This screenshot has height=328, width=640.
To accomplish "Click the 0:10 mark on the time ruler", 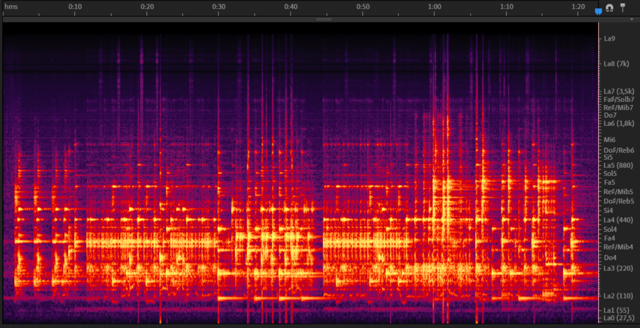I will 75,7.
